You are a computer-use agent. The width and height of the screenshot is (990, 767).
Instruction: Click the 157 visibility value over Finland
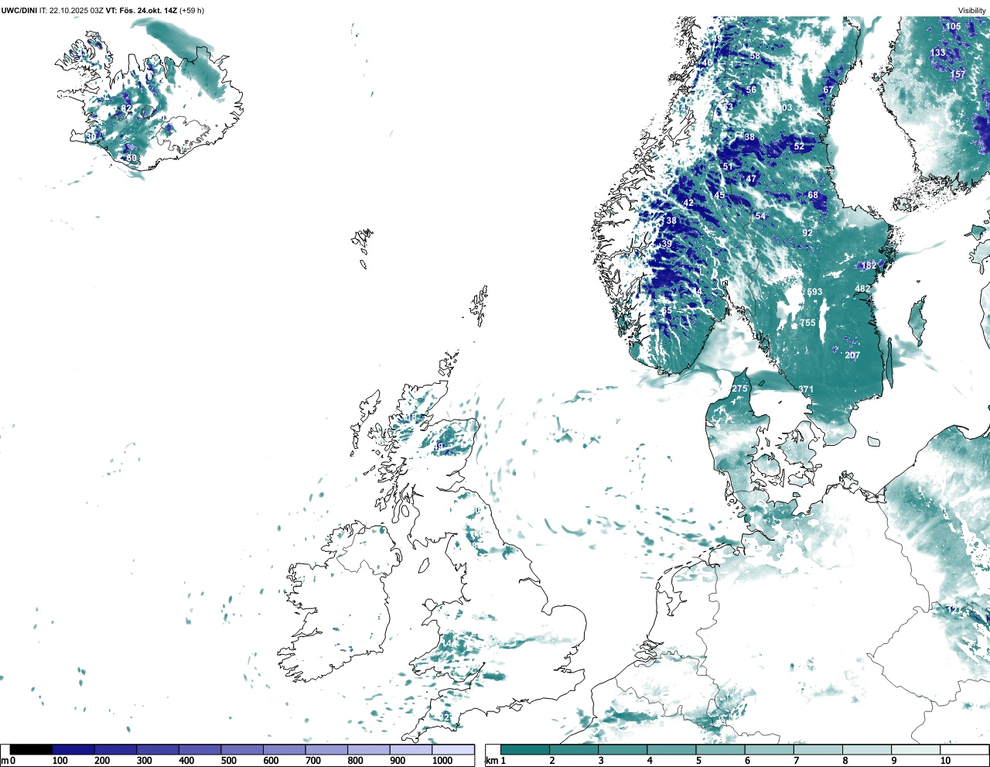[x=958, y=74]
